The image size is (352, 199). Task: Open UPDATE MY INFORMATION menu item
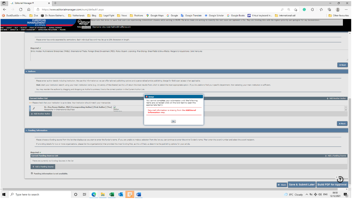tap(37, 28)
